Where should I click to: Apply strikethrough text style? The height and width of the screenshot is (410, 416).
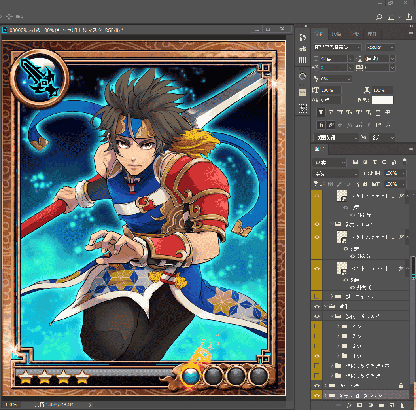tap(388, 112)
